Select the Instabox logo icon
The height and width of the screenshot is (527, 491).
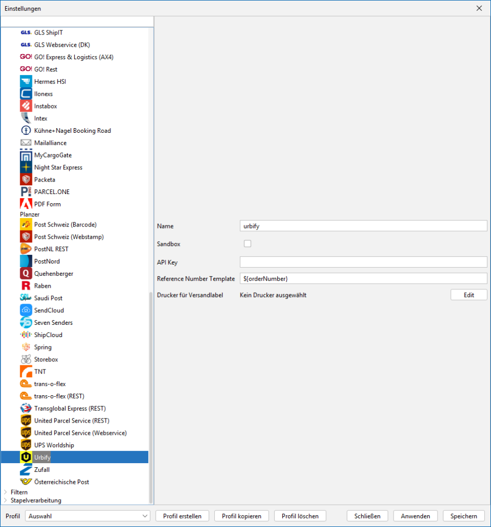[26, 106]
